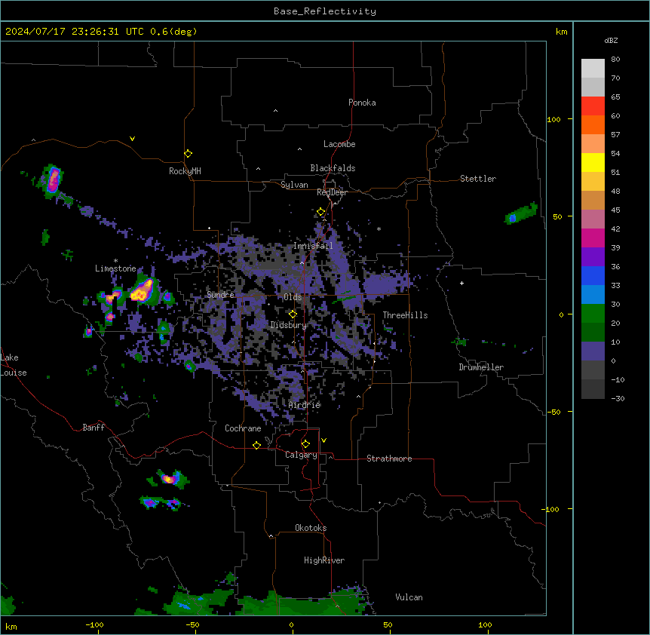Click the RockyMH label
Image resolution: width=650 pixels, height=635 pixels.
[185, 171]
